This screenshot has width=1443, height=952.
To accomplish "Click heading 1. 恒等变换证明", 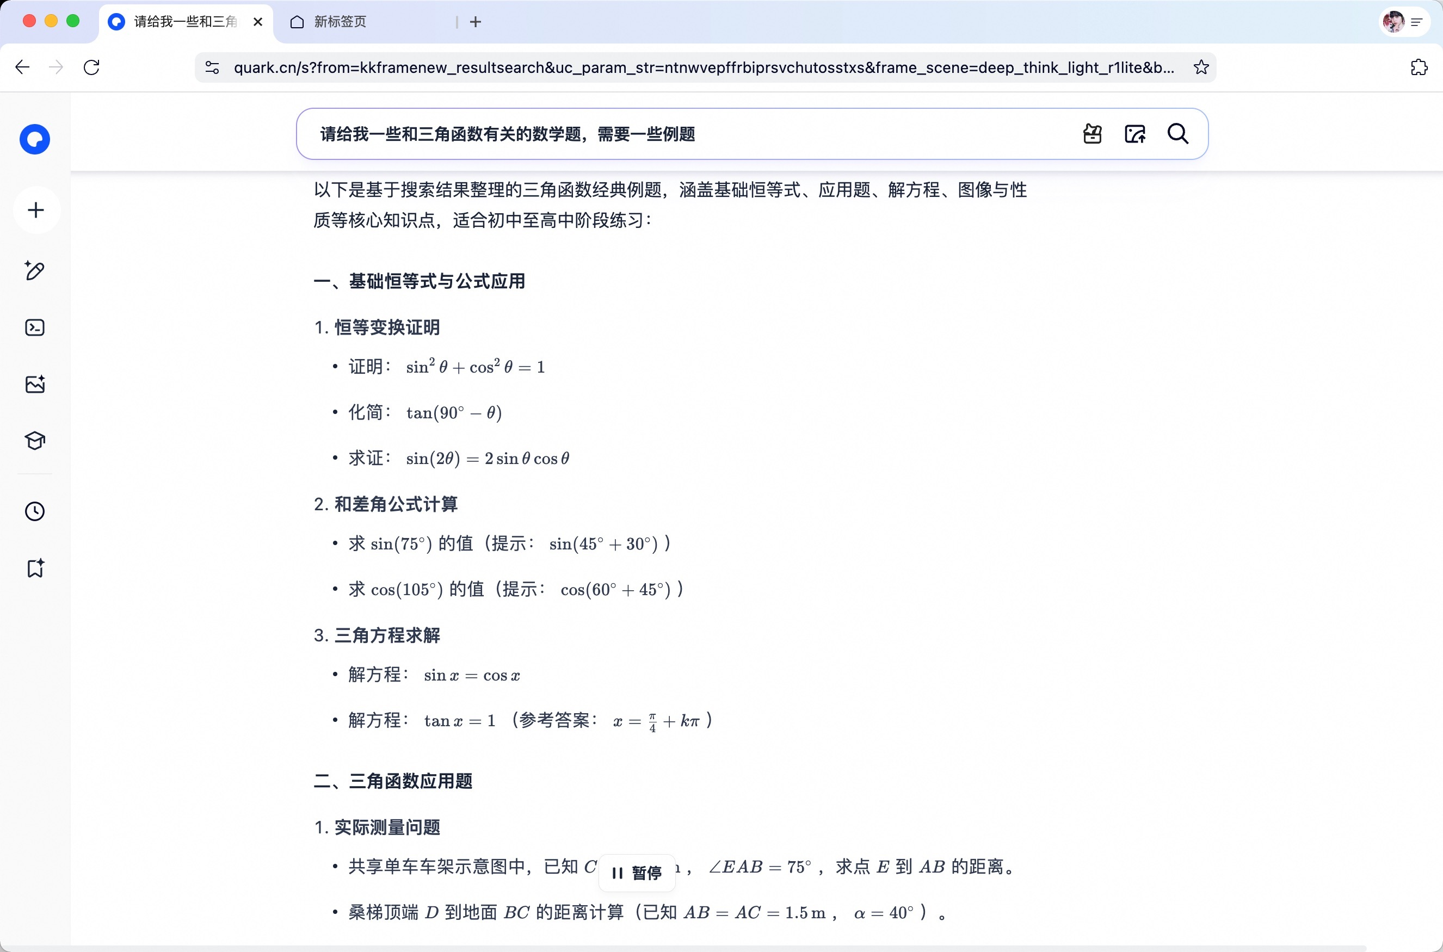I will pyautogui.click(x=377, y=327).
